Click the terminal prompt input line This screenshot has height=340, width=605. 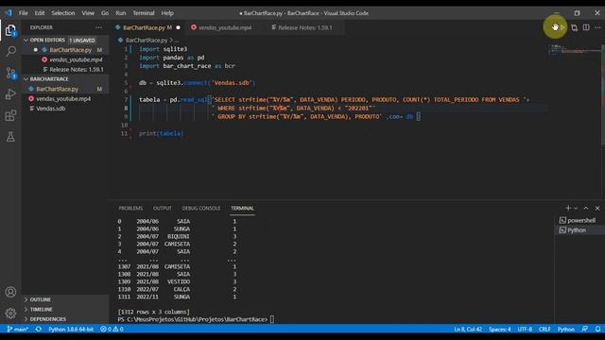[196, 319]
